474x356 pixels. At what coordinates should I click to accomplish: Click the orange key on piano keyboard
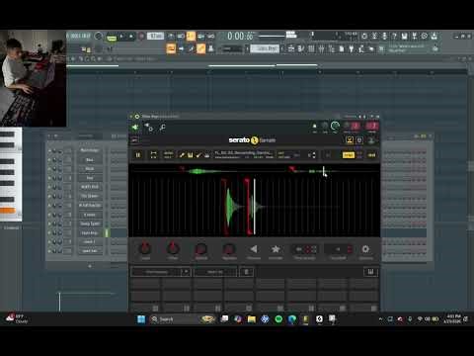[x=8, y=211]
